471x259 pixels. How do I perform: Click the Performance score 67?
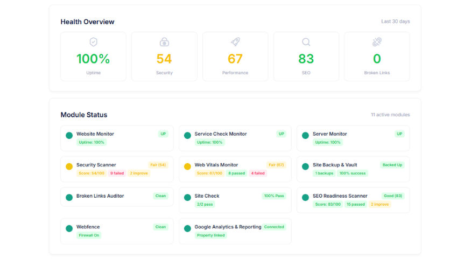pyautogui.click(x=235, y=59)
